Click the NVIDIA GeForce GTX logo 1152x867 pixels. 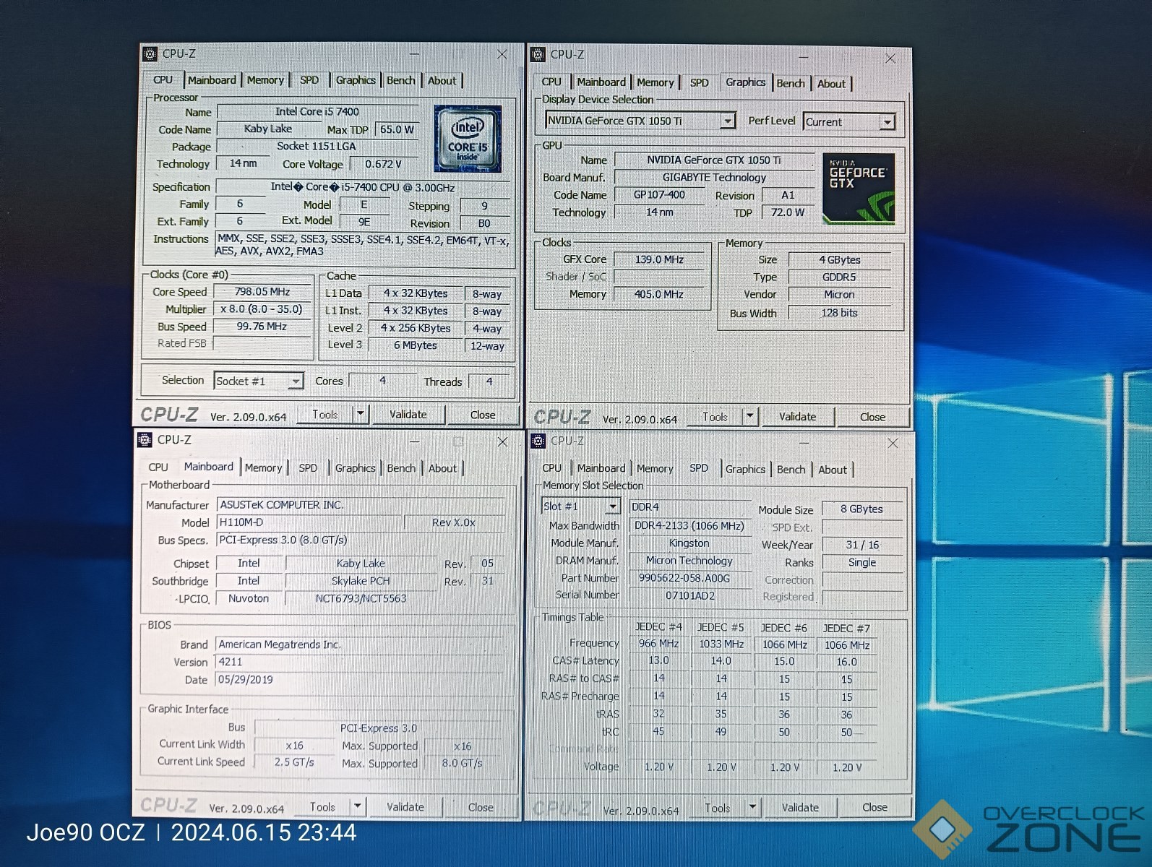pyautogui.click(x=858, y=188)
